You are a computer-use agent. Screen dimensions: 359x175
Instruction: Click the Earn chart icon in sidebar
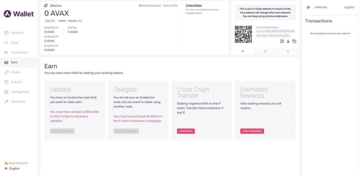point(6,63)
